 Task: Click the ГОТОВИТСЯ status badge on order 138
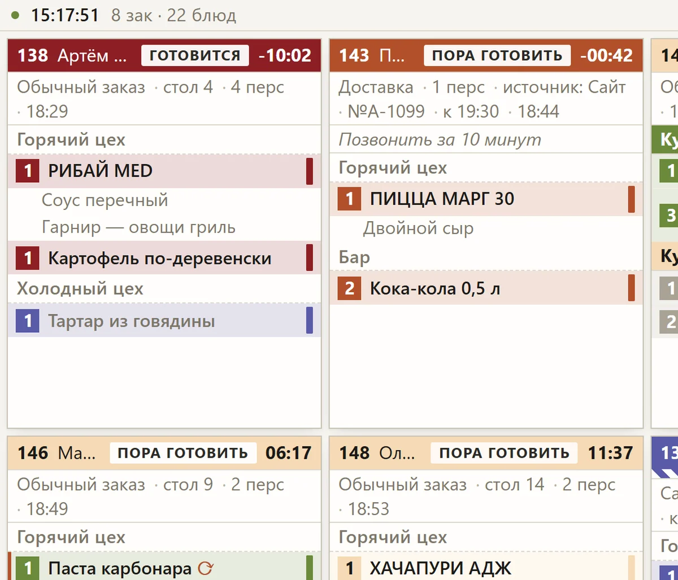[195, 55]
